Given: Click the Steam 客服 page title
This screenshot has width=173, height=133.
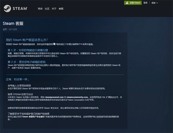Looking at the screenshot, I should [12, 23].
